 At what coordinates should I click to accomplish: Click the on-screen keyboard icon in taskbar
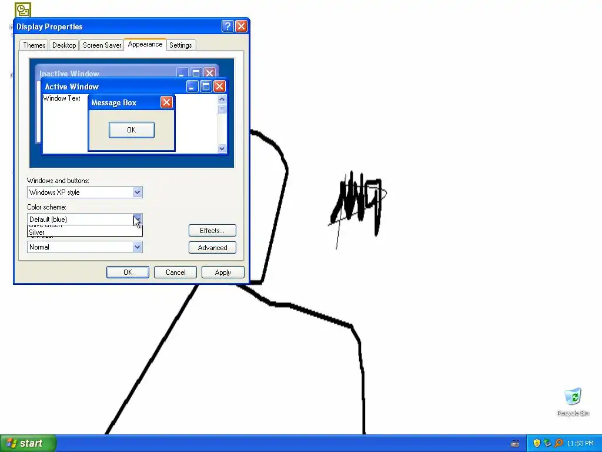point(515,444)
